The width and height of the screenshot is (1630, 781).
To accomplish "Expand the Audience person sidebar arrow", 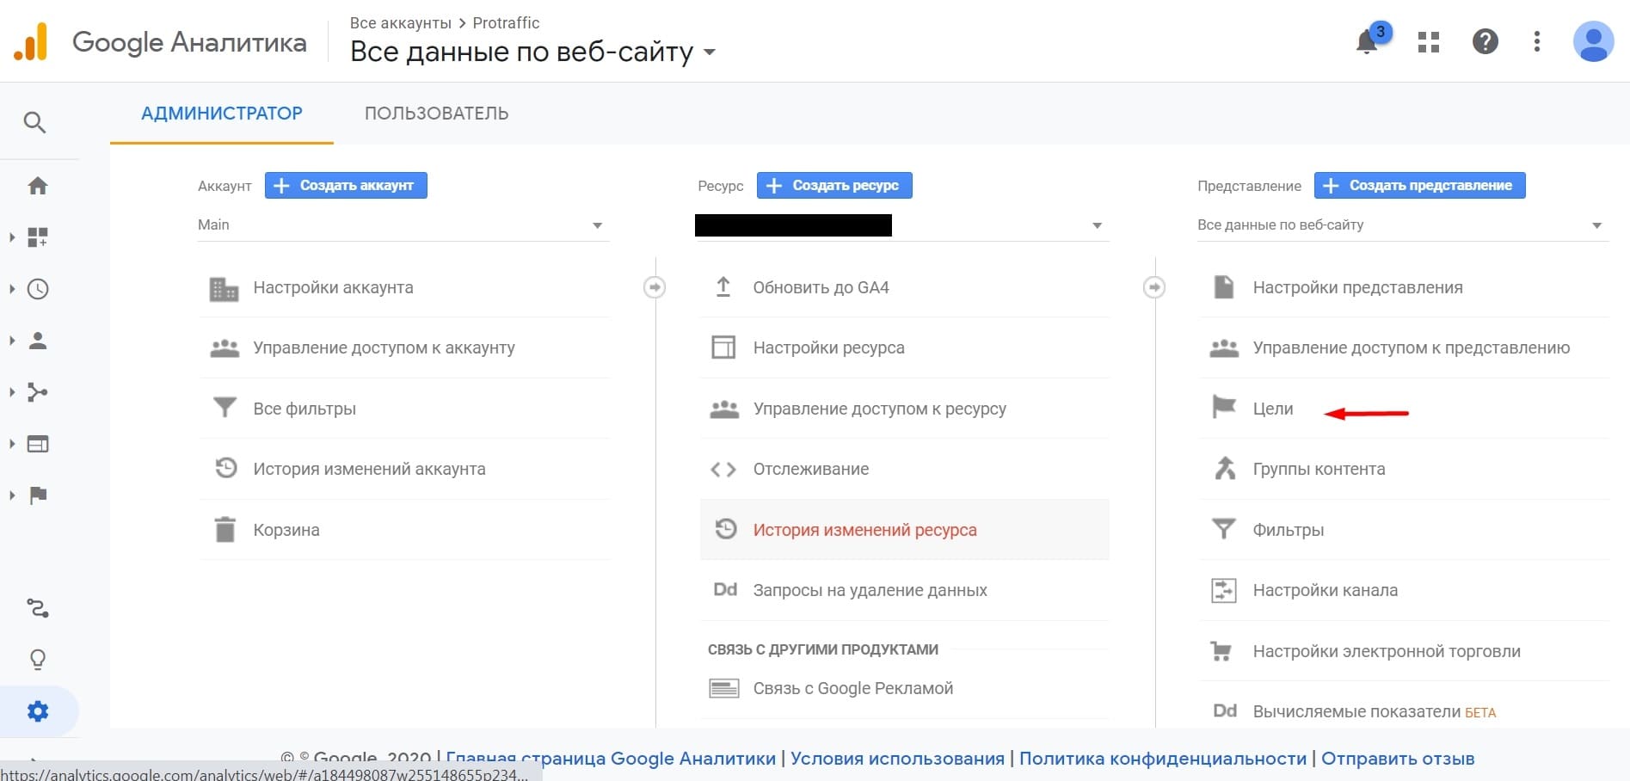I will click(x=12, y=341).
